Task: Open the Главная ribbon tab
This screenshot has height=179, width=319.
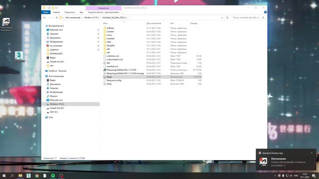Action: coord(56,12)
